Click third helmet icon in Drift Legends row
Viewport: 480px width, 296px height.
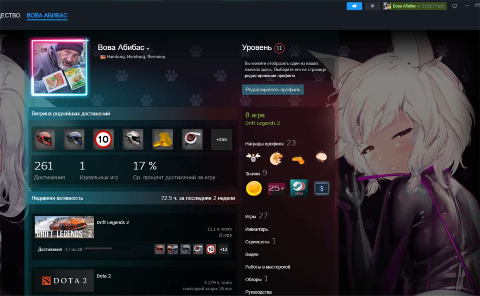pos(185,249)
